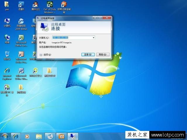
Task: Select the 网络 desktop icon
Action: [7, 39]
